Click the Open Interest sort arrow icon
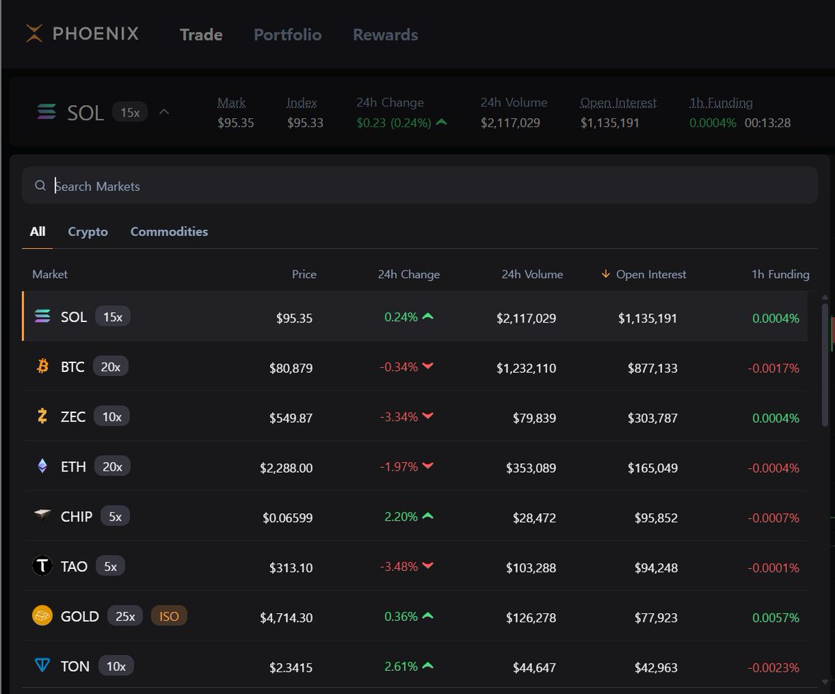 click(606, 274)
